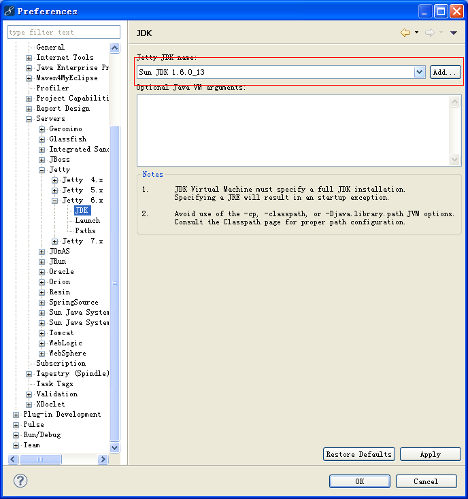Click inside the optional Java VM arguments box
468x499 pixels.
pos(293,131)
